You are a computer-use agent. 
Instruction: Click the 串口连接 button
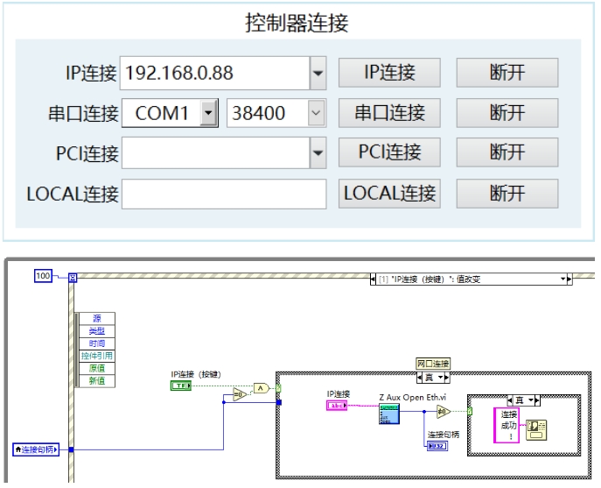click(389, 113)
